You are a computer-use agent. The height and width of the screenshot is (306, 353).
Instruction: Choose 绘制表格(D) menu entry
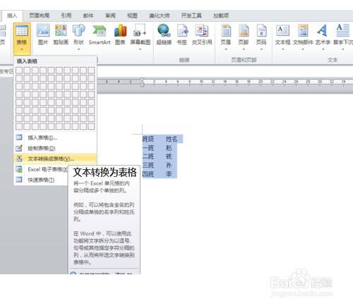(55, 148)
